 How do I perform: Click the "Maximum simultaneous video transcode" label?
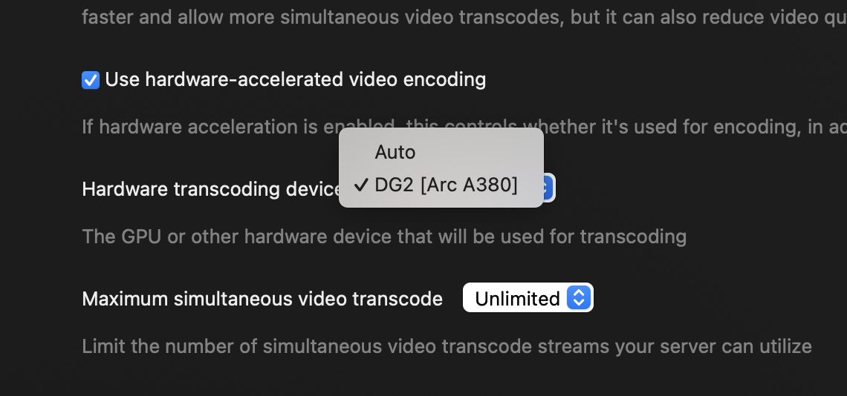coord(262,299)
